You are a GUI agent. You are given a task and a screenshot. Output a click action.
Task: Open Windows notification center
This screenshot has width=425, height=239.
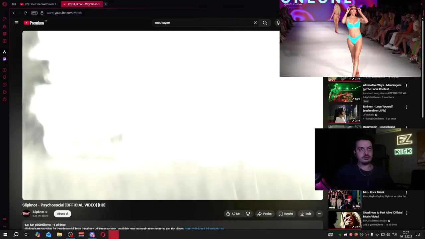tap(418, 235)
